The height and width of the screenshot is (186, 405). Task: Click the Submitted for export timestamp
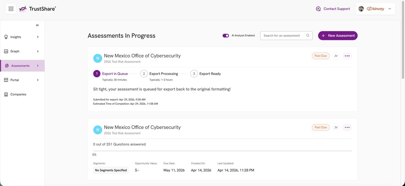pyautogui.click(x=119, y=99)
